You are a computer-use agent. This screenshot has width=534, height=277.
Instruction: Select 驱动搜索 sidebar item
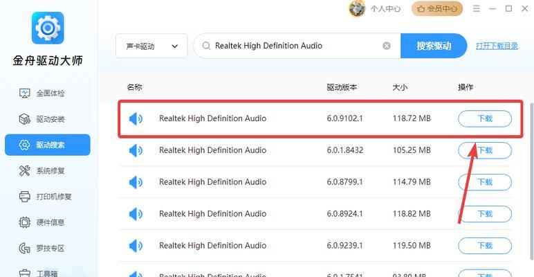point(48,145)
